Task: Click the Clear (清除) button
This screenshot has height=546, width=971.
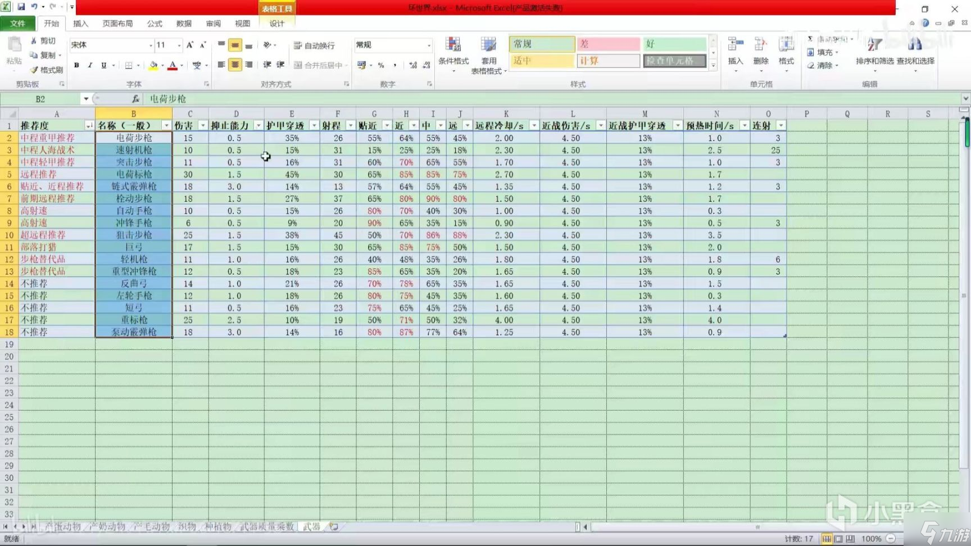Action: (x=824, y=66)
